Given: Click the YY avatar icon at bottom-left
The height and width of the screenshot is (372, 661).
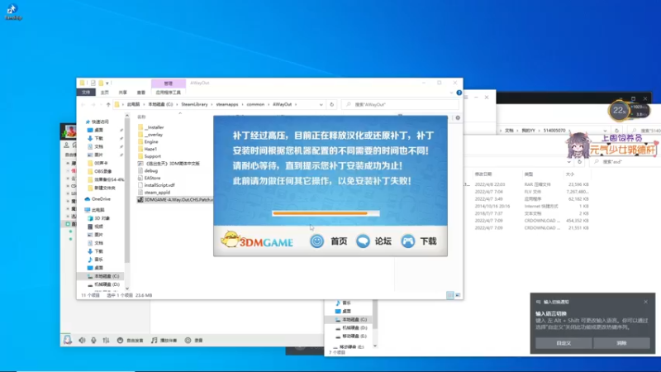Looking at the screenshot, I should pyautogui.click(x=68, y=340).
